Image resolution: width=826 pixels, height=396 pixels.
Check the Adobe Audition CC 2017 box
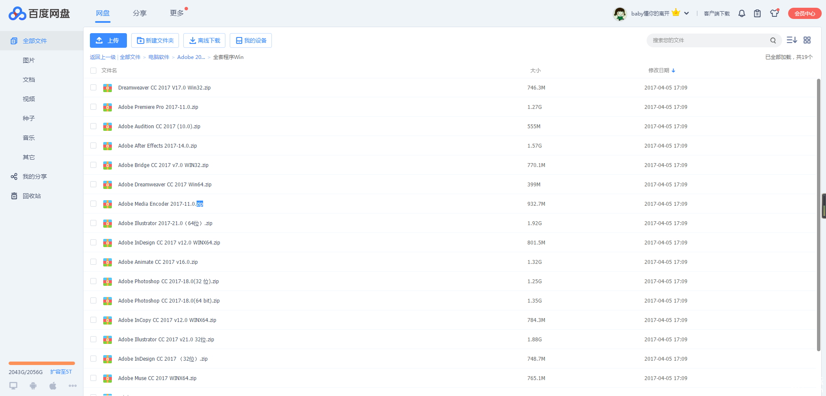(93, 126)
